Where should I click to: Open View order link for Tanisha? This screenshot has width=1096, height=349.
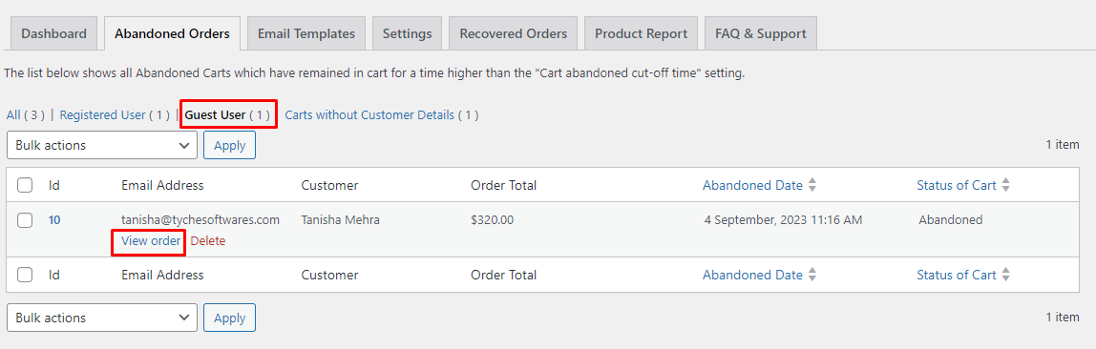coord(151,241)
